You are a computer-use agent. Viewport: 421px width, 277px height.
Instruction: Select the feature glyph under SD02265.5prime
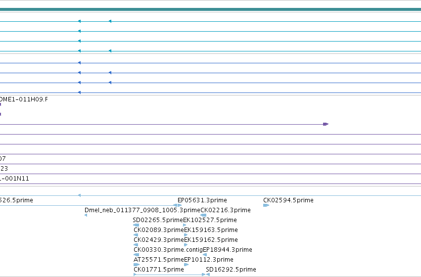[x=136, y=225]
